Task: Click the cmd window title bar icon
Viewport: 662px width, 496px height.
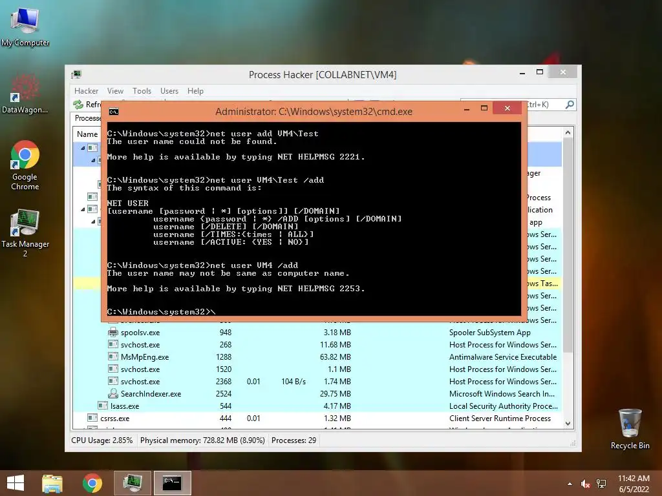Action: click(114, 111)
